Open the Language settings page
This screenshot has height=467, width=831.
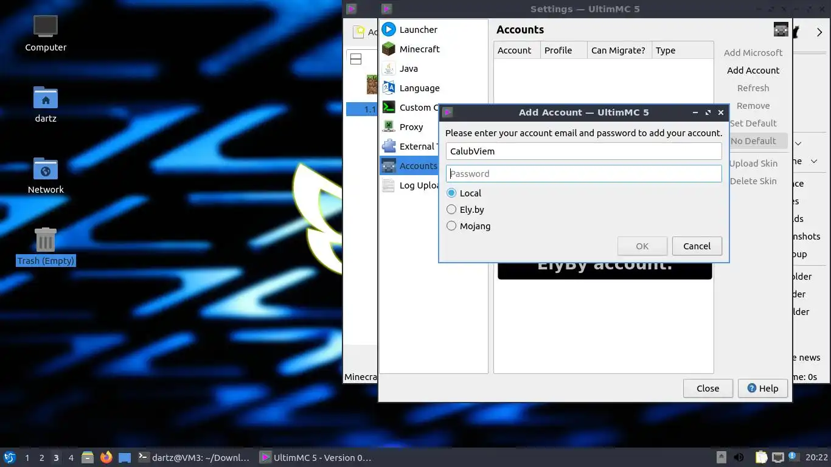[433, 88]
